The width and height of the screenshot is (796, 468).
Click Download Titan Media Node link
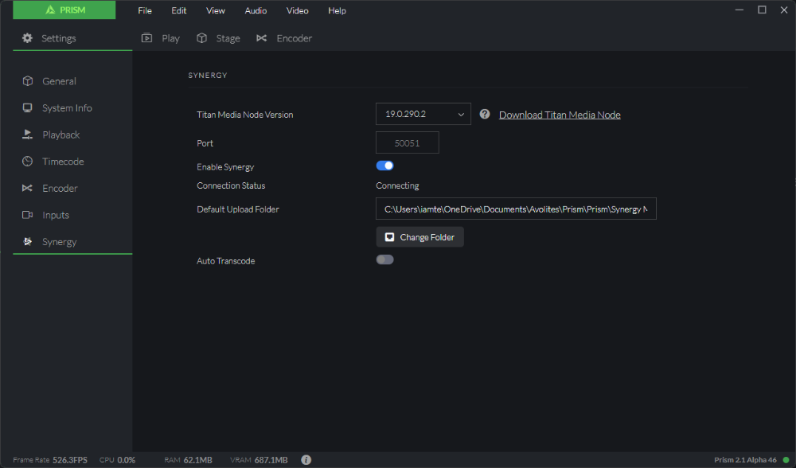pos(560,115)
